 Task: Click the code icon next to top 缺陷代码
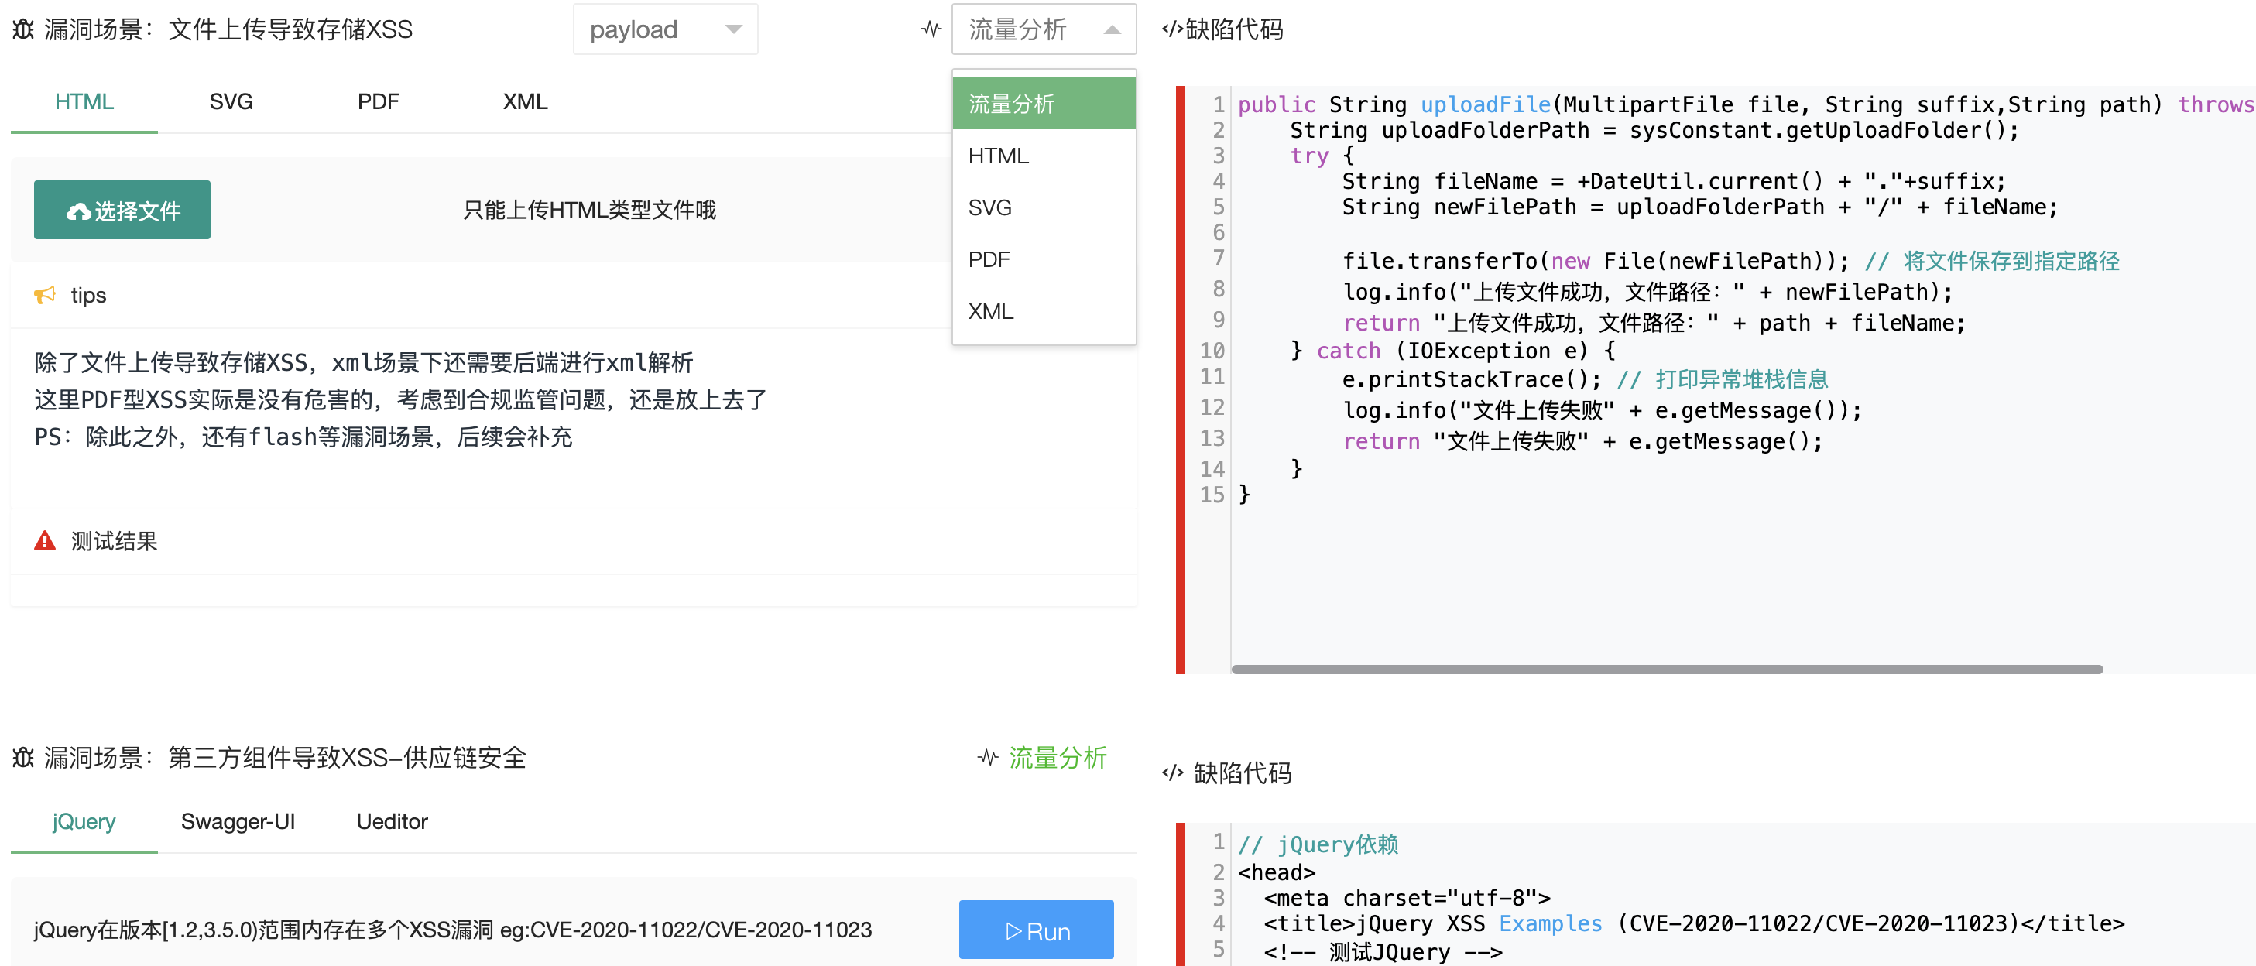[x=1172, y=29]
